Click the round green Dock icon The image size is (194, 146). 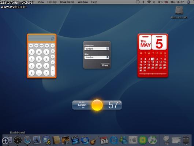tap(142, 140)
